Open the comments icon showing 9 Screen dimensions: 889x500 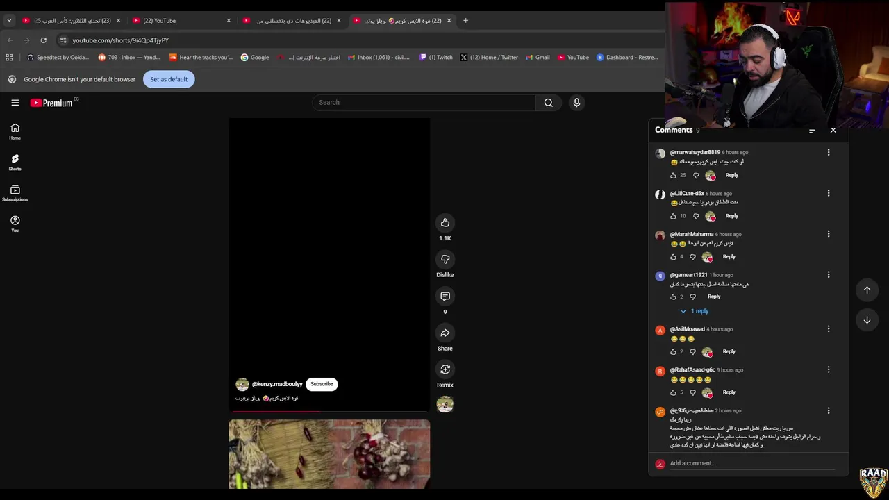(x=445, y=296)
